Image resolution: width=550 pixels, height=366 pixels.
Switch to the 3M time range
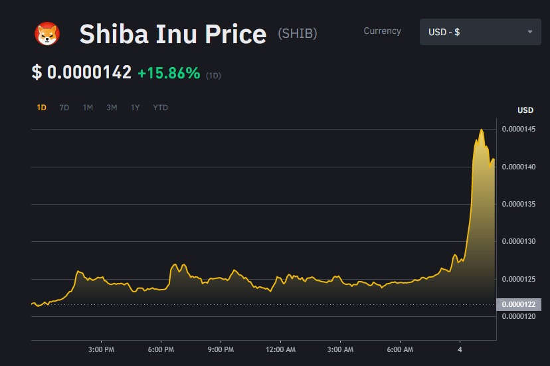click(x=112, y=108)
